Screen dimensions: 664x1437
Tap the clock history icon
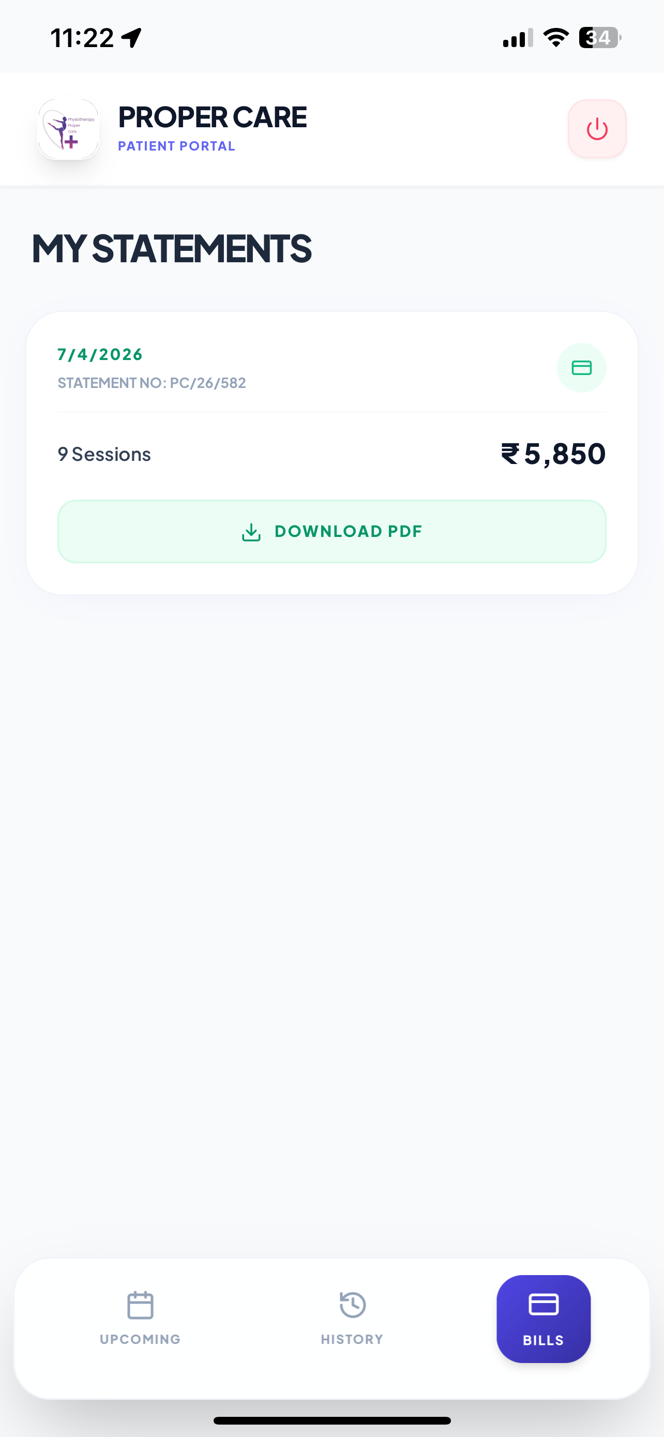pos(352,1305)
